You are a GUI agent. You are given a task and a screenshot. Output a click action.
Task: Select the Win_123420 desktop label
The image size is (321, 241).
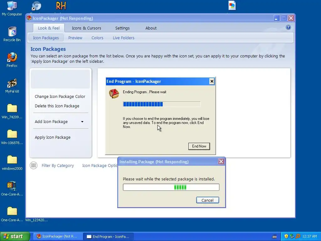(36, 220)
